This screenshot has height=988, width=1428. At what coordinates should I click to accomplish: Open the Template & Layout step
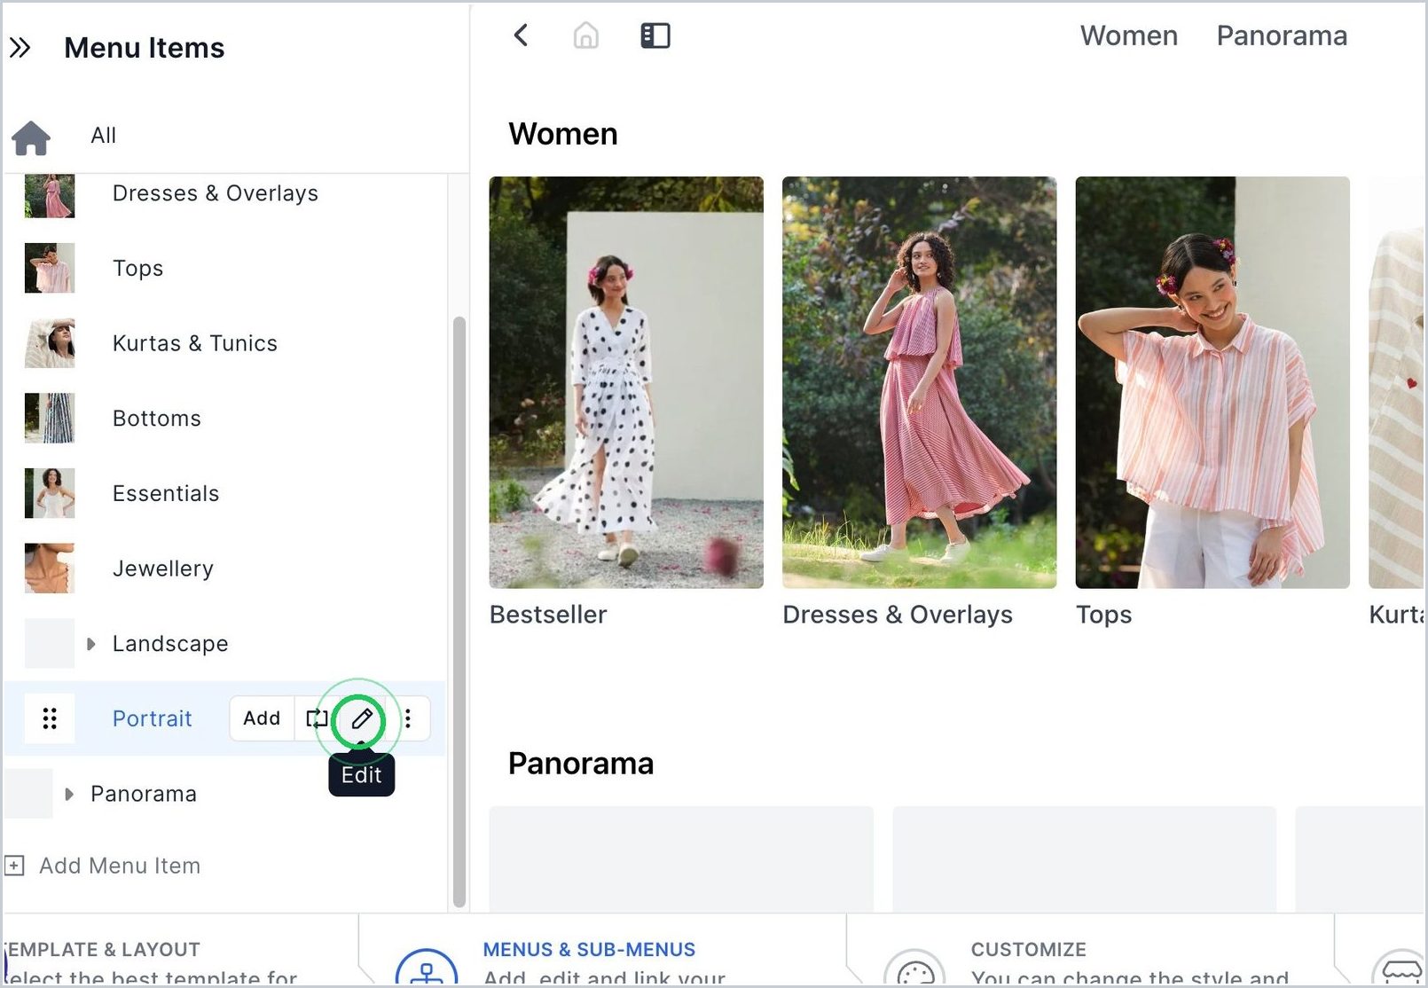[x=103, y=950]
